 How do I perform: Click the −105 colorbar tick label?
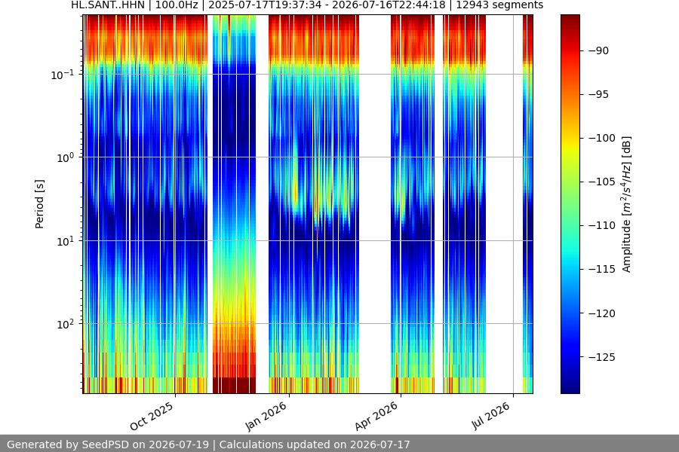pyautogui.click(x=602, y=182)
